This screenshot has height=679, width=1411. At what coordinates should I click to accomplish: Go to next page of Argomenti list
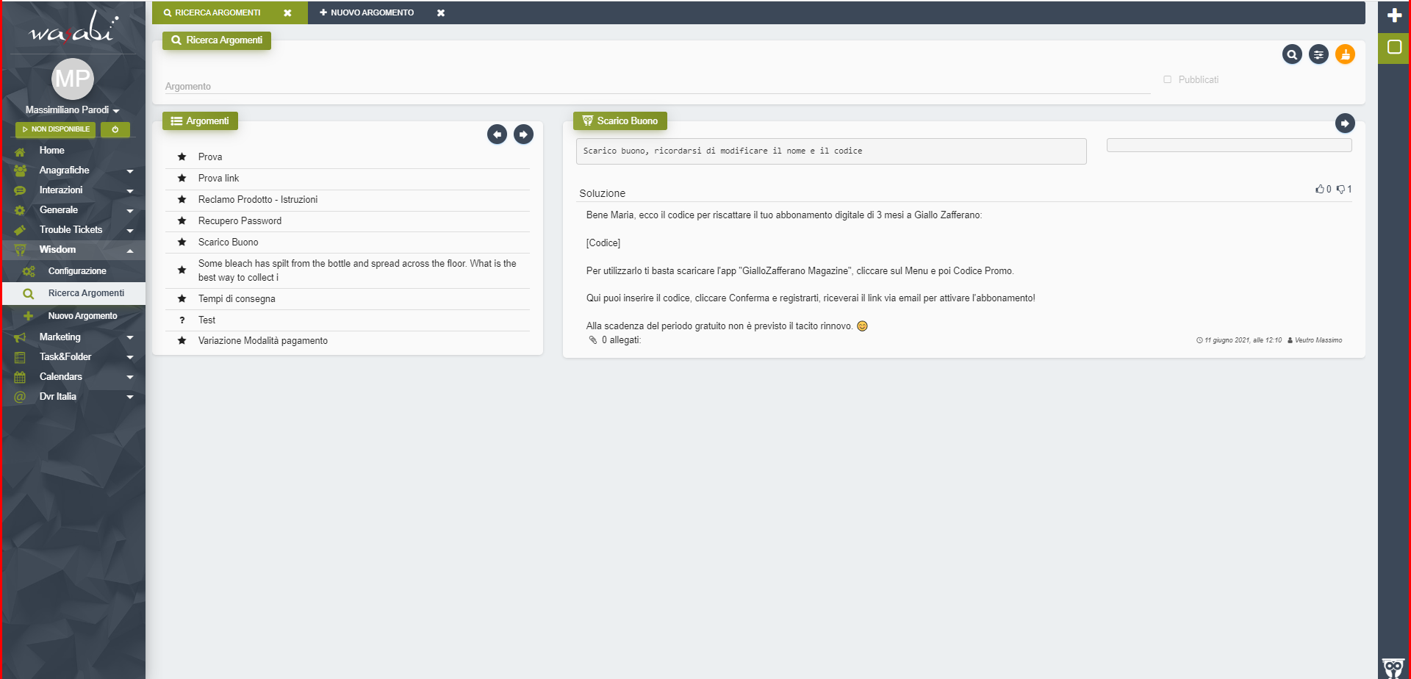tap(523, 134)
